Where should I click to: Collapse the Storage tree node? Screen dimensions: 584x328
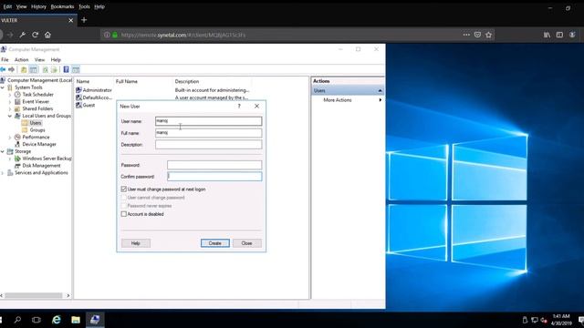(3, 151)
